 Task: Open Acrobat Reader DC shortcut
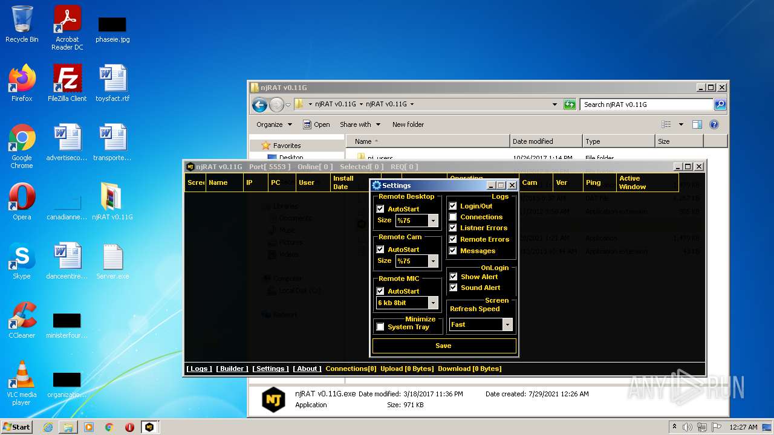[x=67, y=28]
